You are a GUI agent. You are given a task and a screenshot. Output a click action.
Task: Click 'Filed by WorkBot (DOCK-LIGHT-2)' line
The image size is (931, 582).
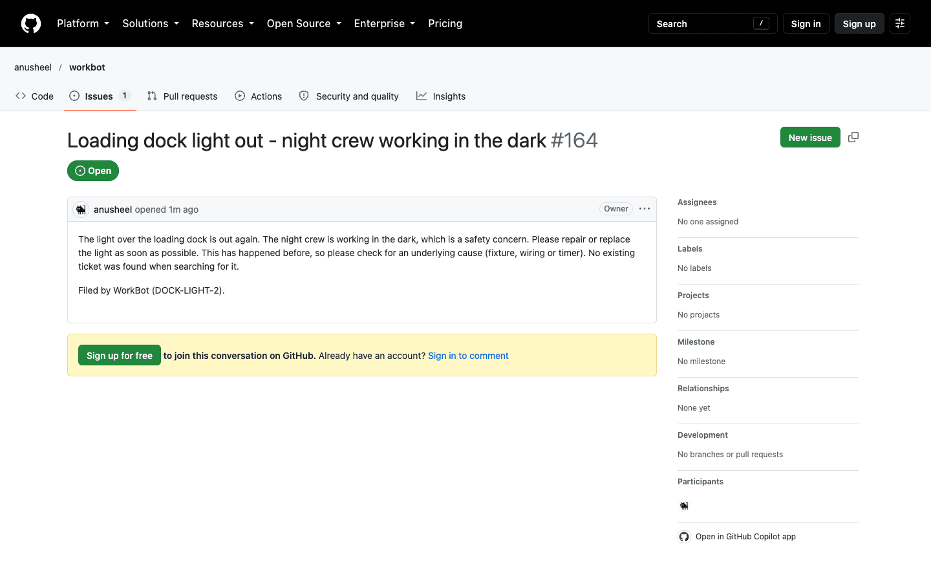151,290
